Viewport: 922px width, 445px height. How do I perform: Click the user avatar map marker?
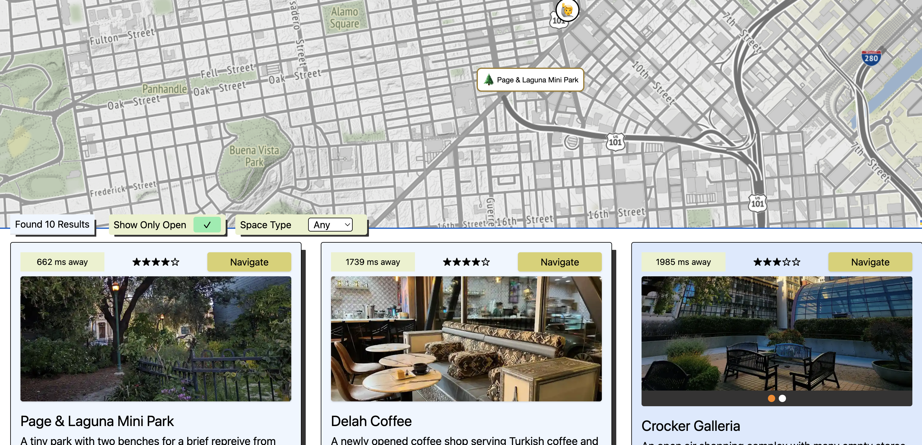(x=567, y=9)
